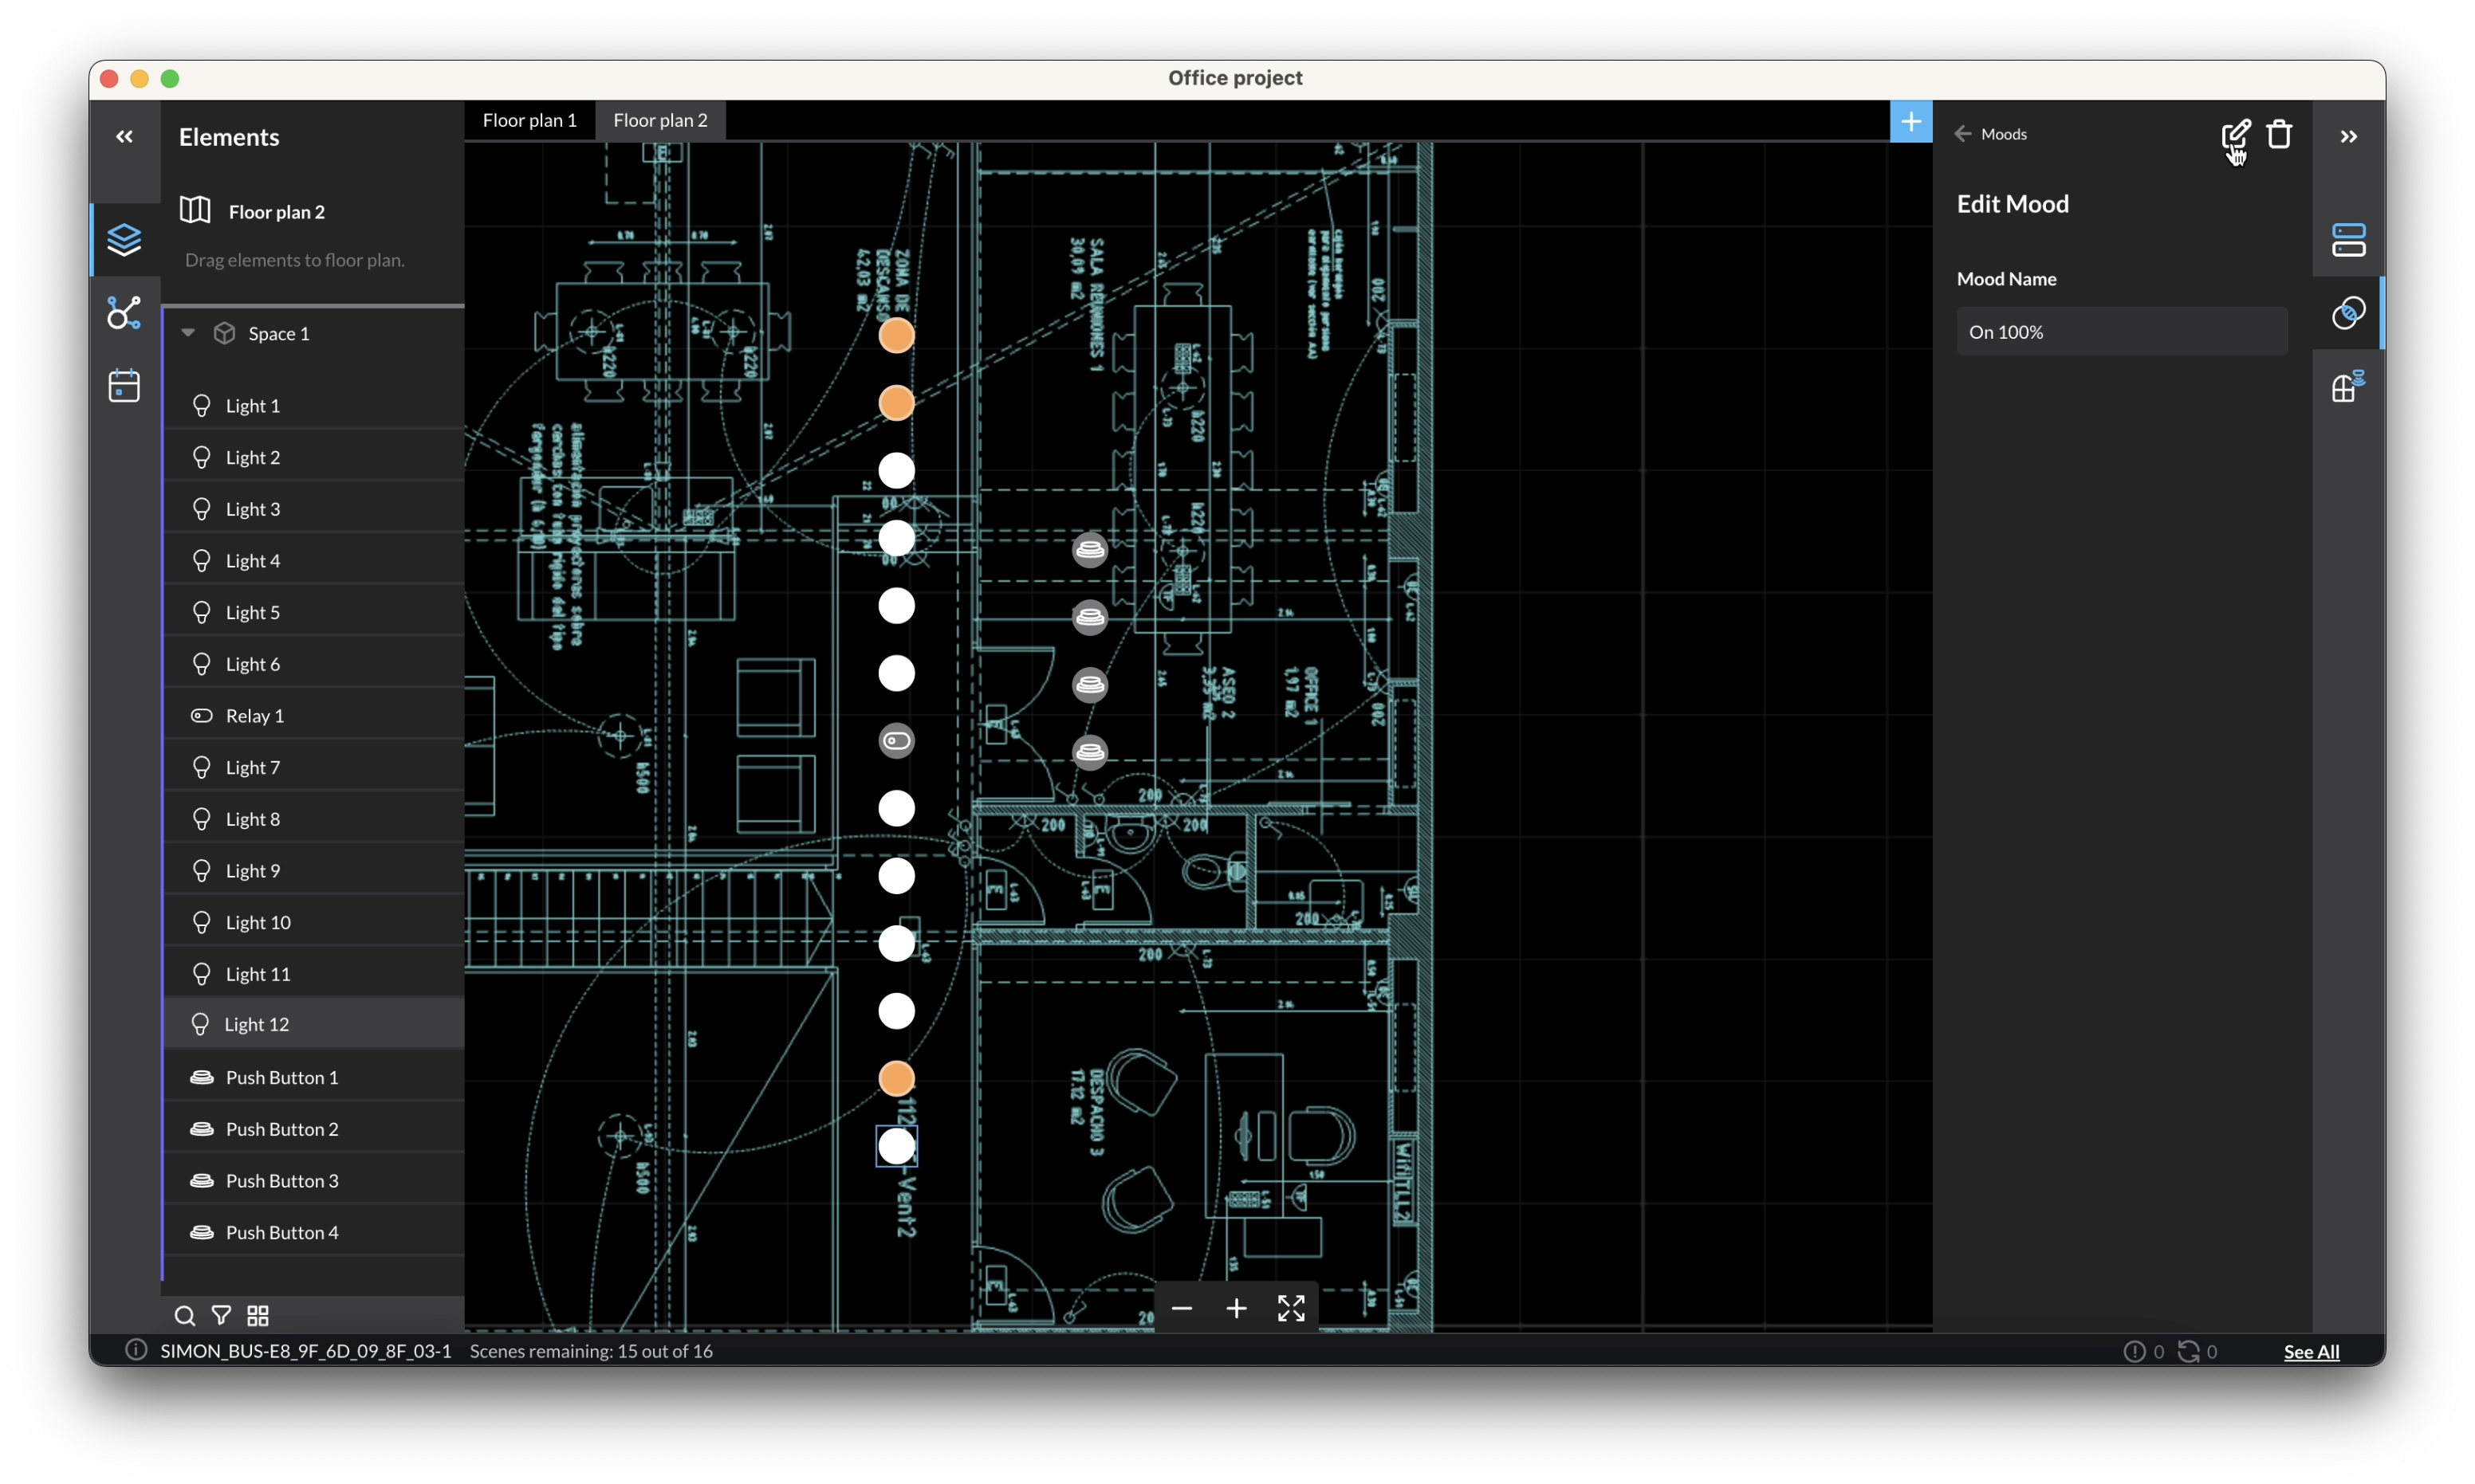Open the moods icon in right sidebar
Screen dimensions: 2475x1484
[x=2349, y=313]
